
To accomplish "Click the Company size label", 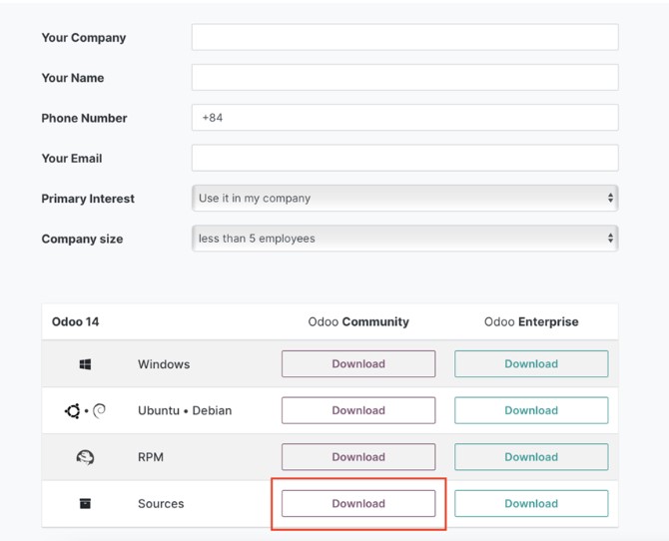I will coord(82,239).
